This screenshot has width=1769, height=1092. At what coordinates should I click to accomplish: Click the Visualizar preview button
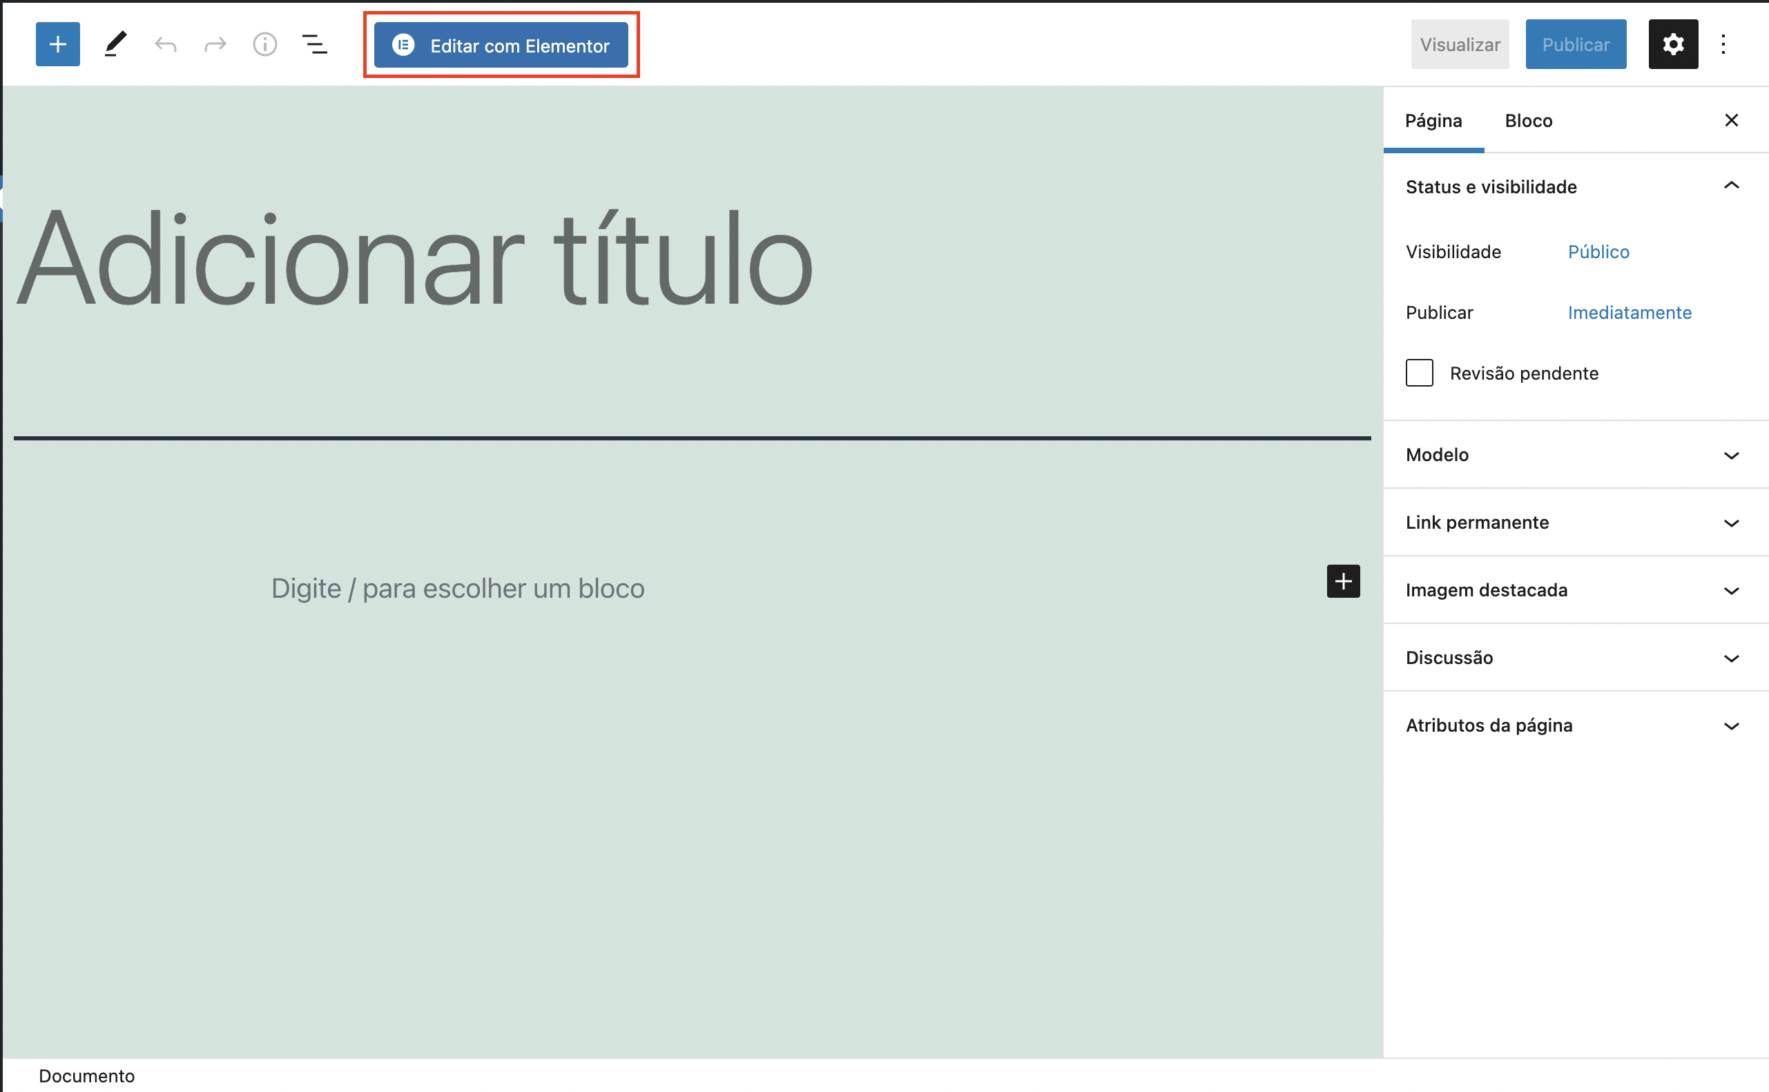1460,45
